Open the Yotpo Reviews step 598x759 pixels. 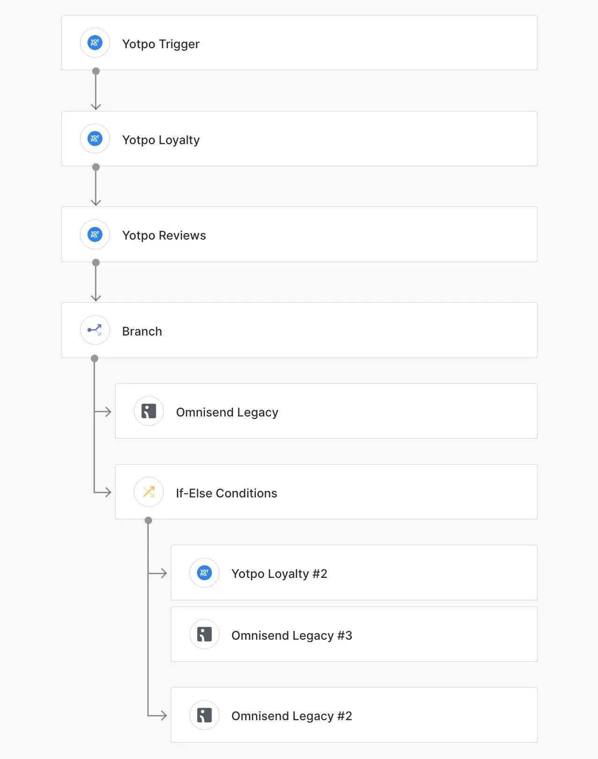point(299,234)
